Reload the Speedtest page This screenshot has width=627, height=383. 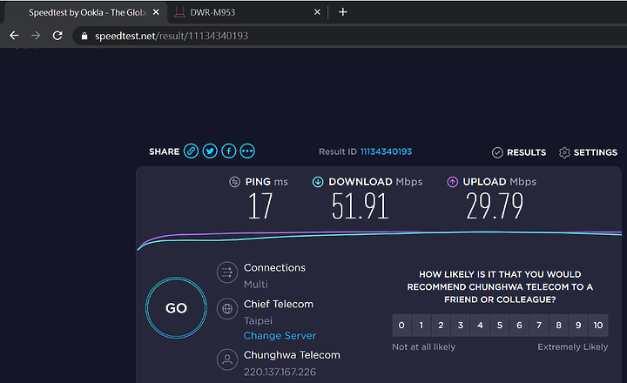coord(57,36)
